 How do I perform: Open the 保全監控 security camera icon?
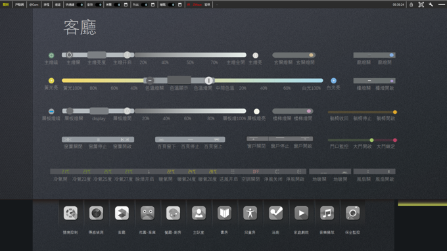[x=352, y=213]
